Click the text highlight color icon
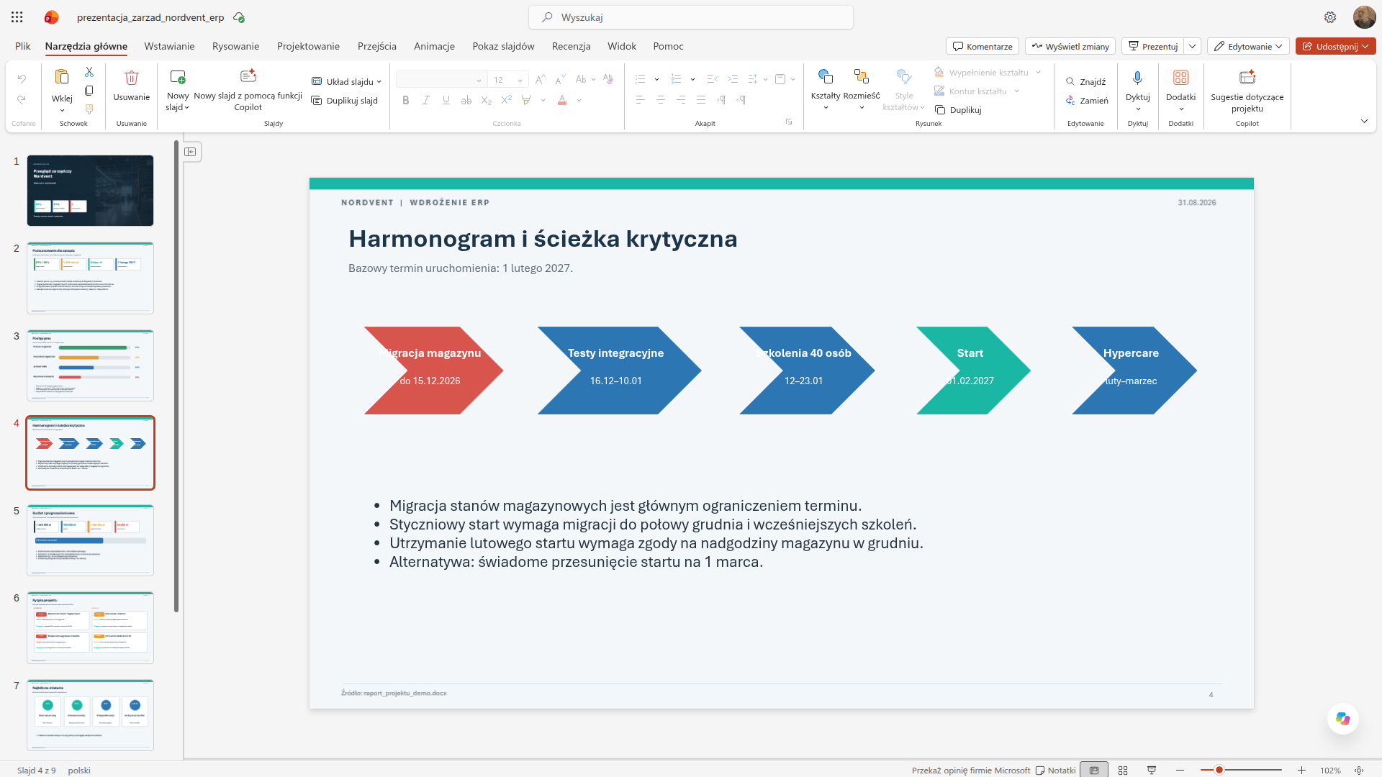This screenshot has height=777, width=1382. tap(526, 101)
